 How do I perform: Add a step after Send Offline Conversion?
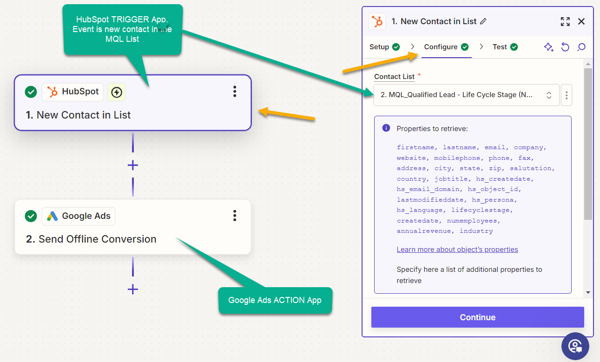pos(133,290)
